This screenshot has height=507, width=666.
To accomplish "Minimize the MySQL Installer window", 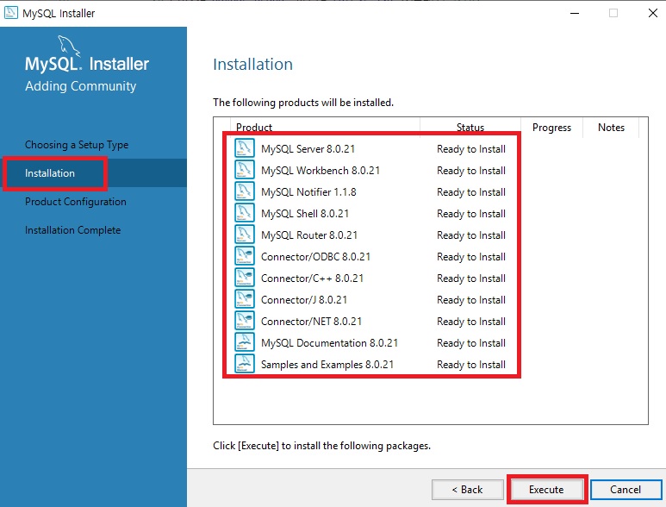I will click(575, 13).
